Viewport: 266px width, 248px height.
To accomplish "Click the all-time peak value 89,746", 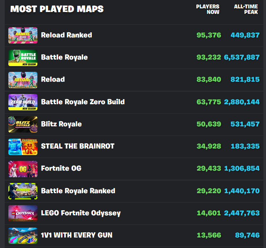I will click(x=247, y=235).
